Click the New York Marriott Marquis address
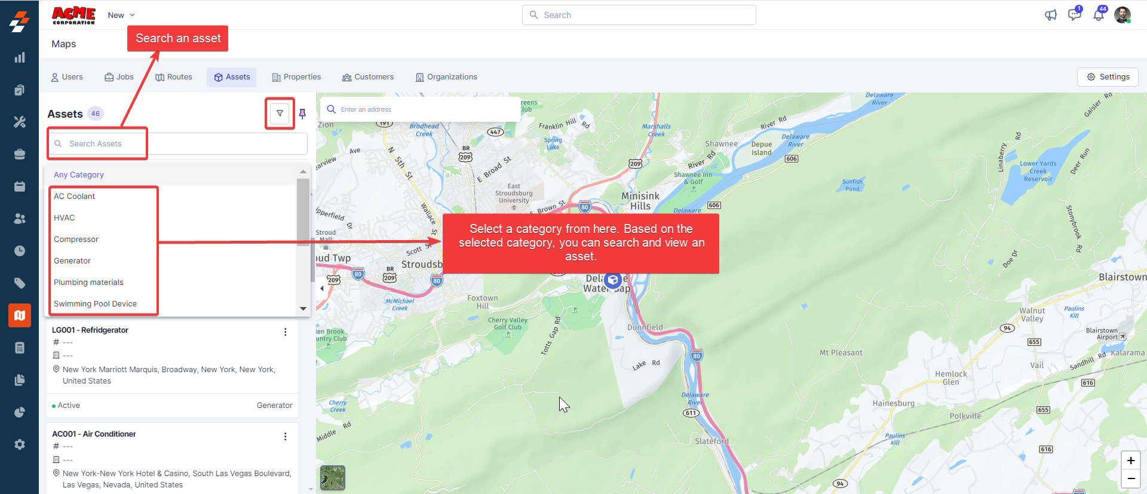The width and height of the screenshot is (1147, 494). [169, 375]
